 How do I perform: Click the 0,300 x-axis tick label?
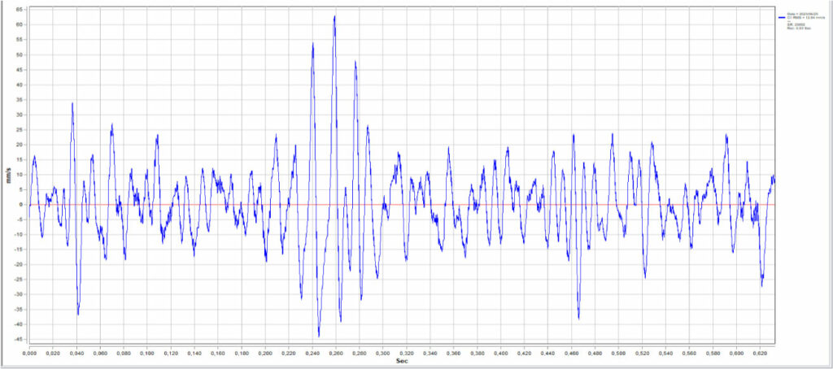point(382,353)
